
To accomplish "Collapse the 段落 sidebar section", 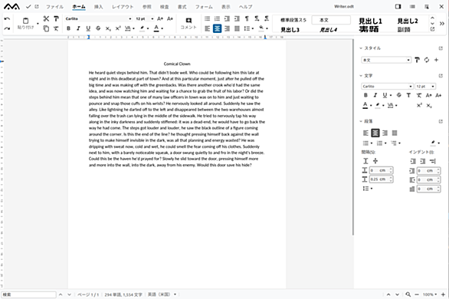I will (x=361, y=121).
